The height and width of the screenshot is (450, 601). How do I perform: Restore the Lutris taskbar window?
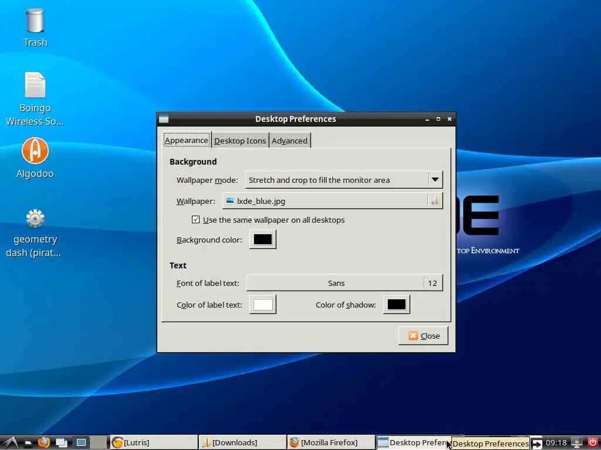(x=154, y=443)
